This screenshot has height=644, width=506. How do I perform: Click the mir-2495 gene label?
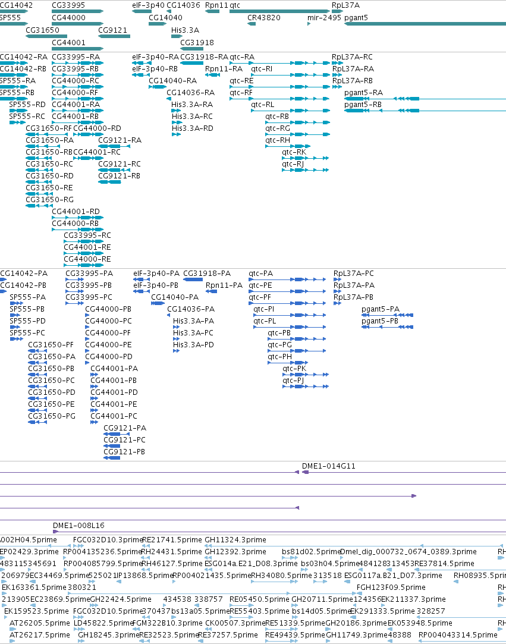click(324, 18)
